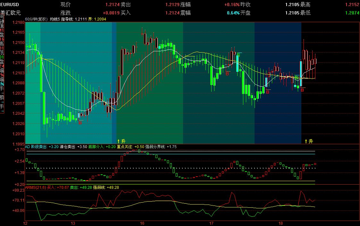
Task: Click the 现价 value 1.2124
Action: pos(113,4)
